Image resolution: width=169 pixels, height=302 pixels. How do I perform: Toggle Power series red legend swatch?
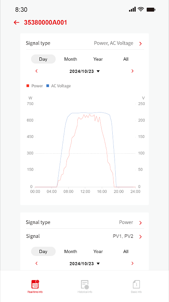coord(28,86)
